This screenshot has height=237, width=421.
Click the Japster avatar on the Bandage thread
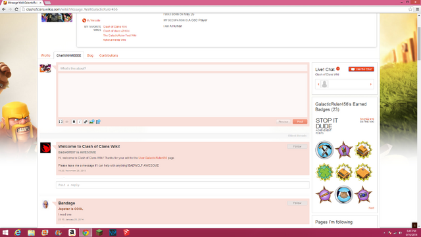45,204
